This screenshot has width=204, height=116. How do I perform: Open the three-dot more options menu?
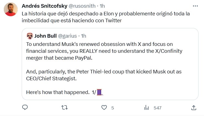(x=195, y=6)
